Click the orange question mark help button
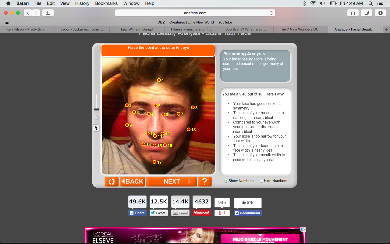 [x=204, y=181]
